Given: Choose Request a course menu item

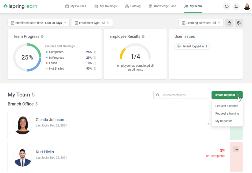Looking at the screenshot, I should [227, 106].
